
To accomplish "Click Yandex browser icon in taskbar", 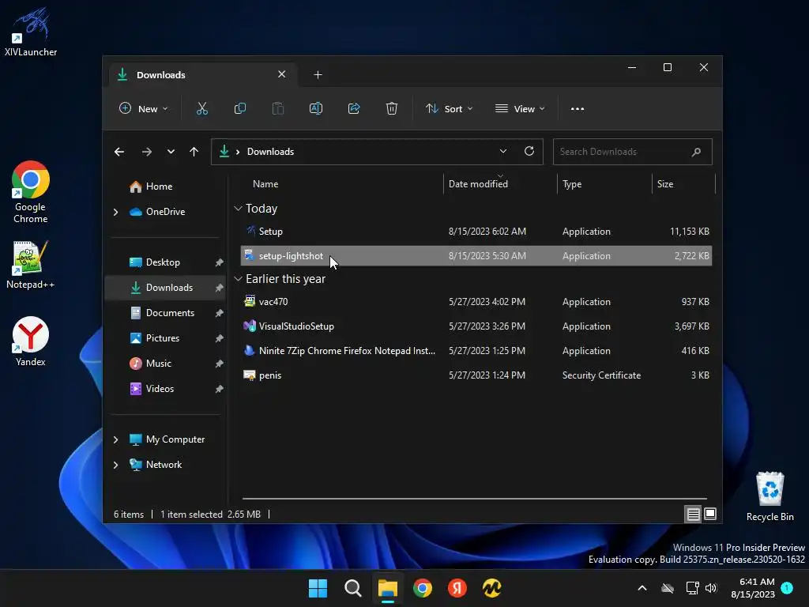I will tap(457, 588).
